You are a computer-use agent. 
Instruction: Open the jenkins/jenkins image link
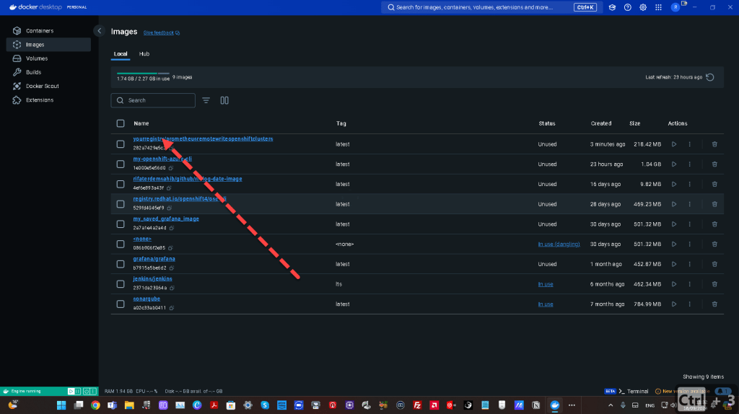click(153, 279)
